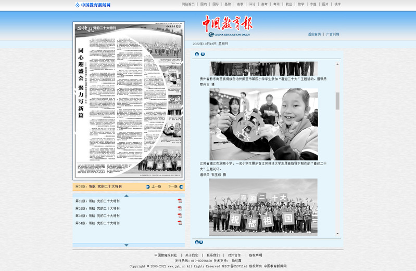Click the down arrow icon above the article
Image resolution: width=416 pixels, height=271 pixels.
(203, 54)
